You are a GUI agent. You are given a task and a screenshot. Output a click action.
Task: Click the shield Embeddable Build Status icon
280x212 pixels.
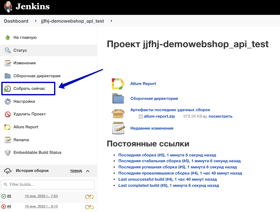point(8,153)
